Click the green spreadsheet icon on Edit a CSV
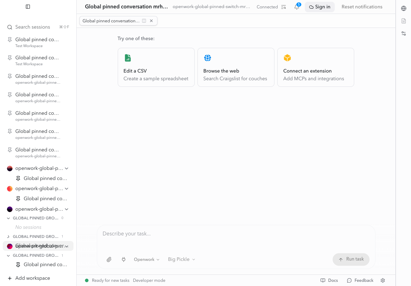The image size is (411, 286). point(127,58)
